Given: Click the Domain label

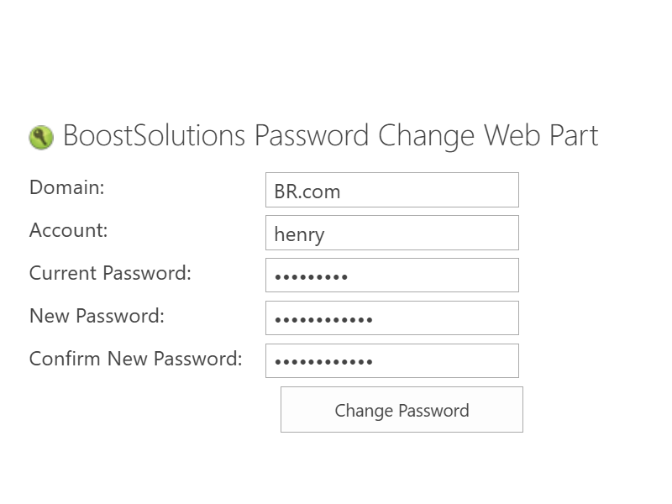Looking at the screenshot, I should point(67,187).
